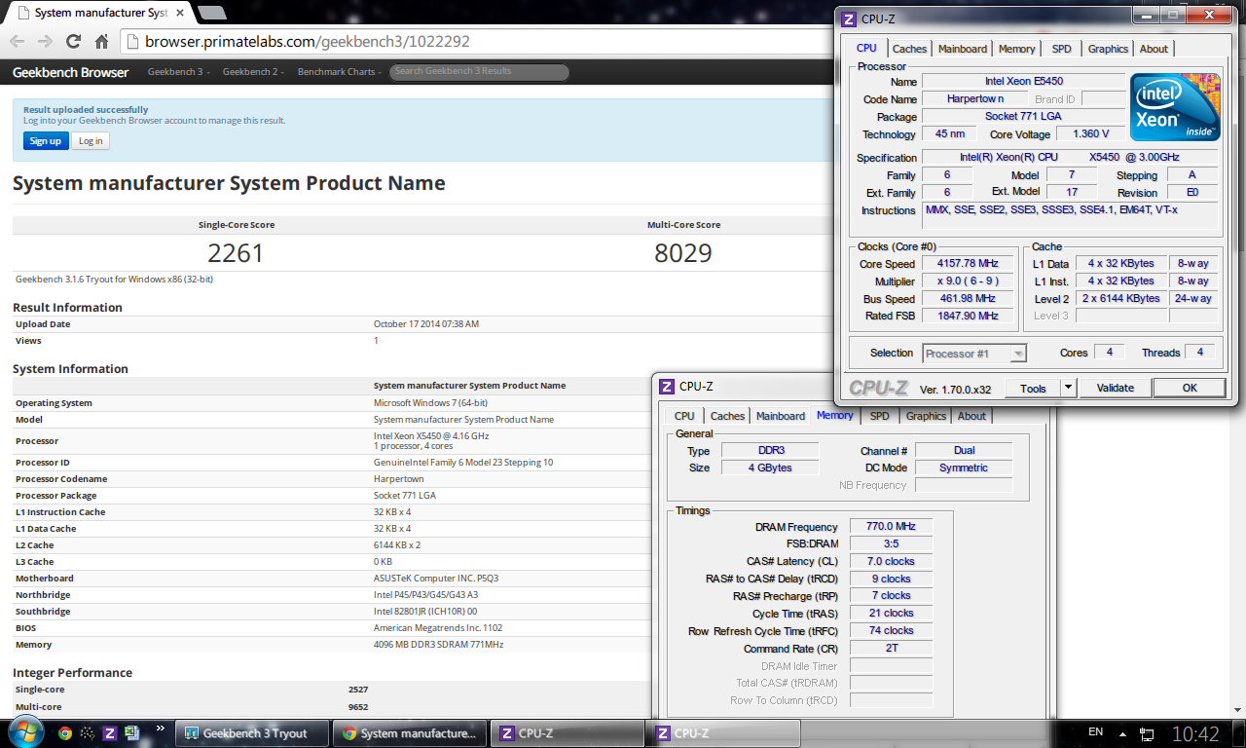This screenshot has width=1246, height=748.
Task: Click DRAM Frequency value 770.0 MHz
Action: point(891,527)
